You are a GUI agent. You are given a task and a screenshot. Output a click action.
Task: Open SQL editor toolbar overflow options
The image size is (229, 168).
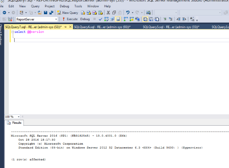pyautogui.click(x=197, y=20)
